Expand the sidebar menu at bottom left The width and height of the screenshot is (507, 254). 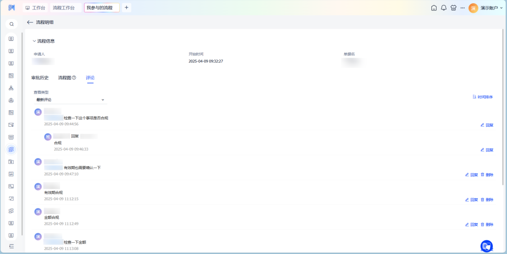pyautogui.click(x=11, y=246)
